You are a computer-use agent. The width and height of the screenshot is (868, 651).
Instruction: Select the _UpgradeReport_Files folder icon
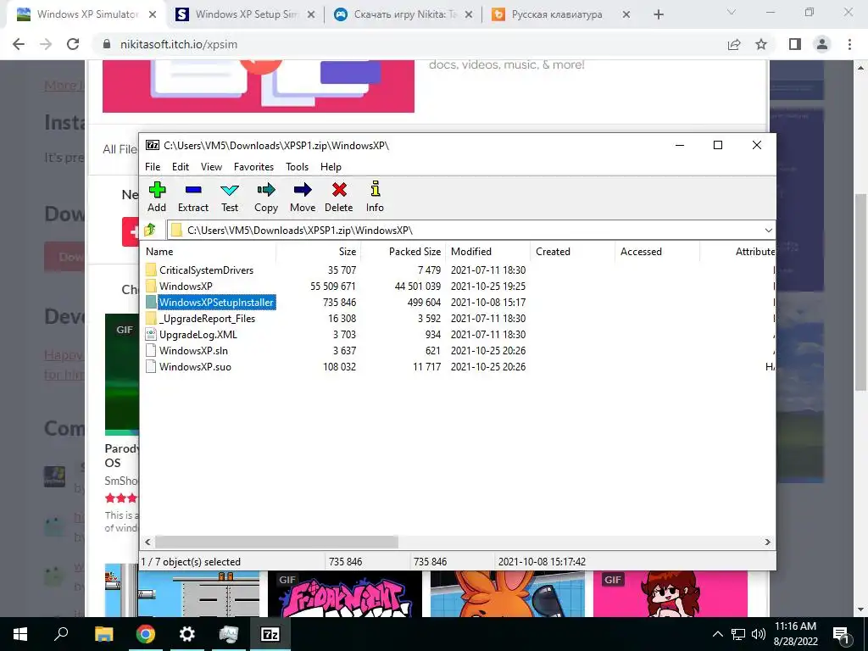[x=151, y=319]
